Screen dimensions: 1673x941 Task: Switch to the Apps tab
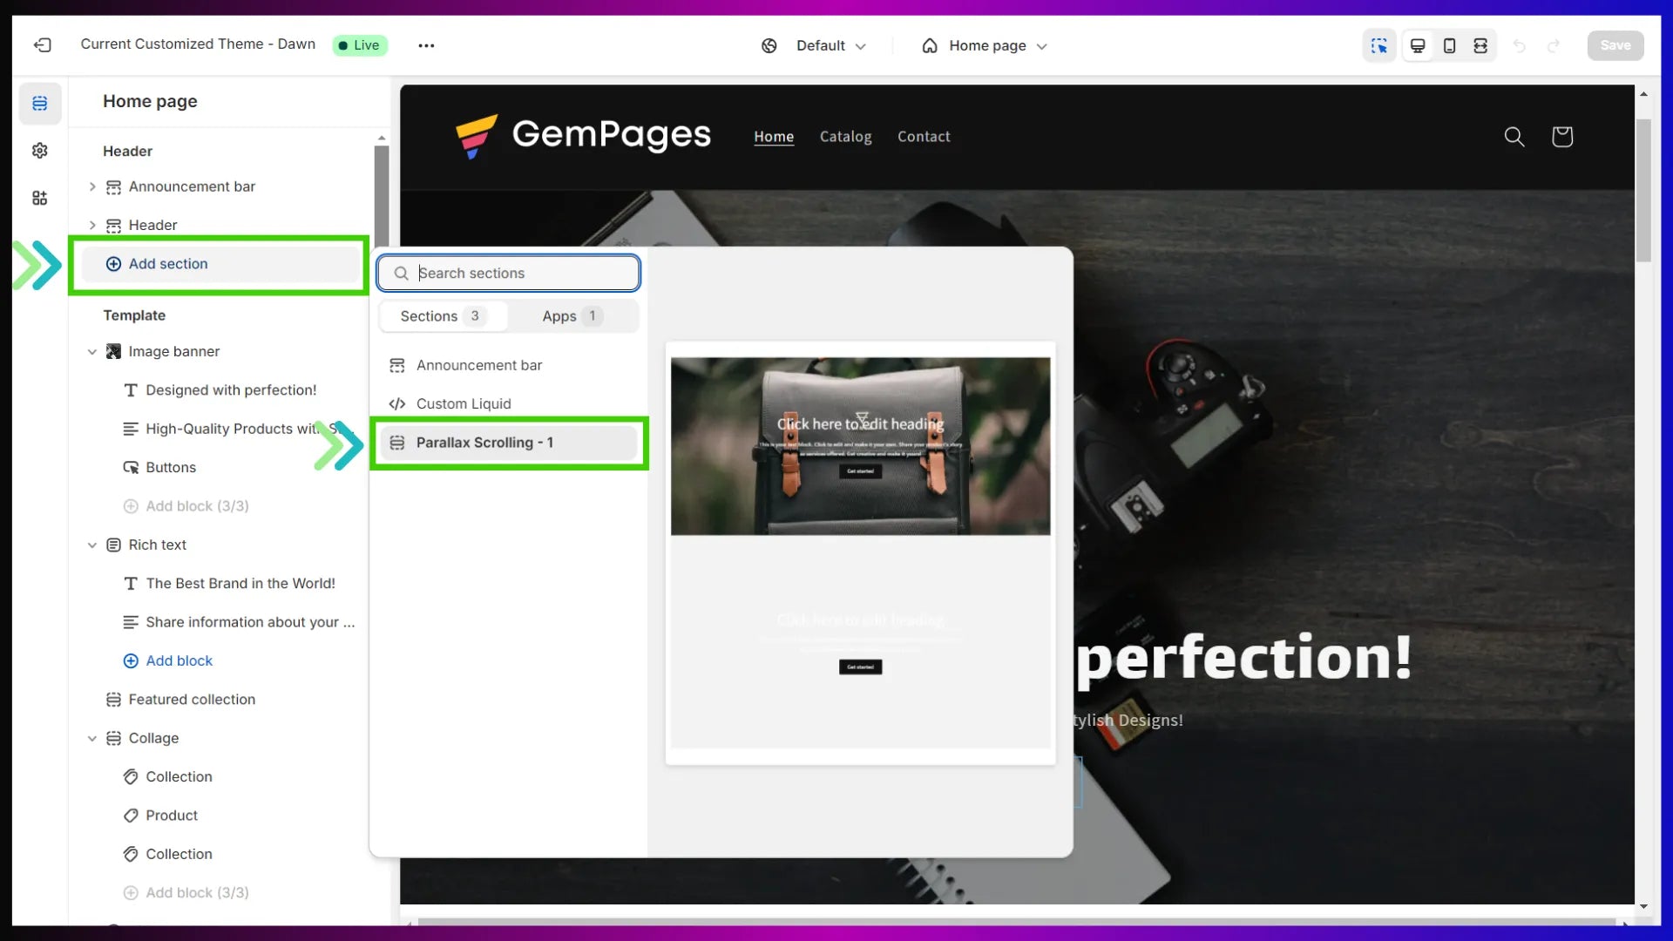pyautogui.click(x=572, y=316)
